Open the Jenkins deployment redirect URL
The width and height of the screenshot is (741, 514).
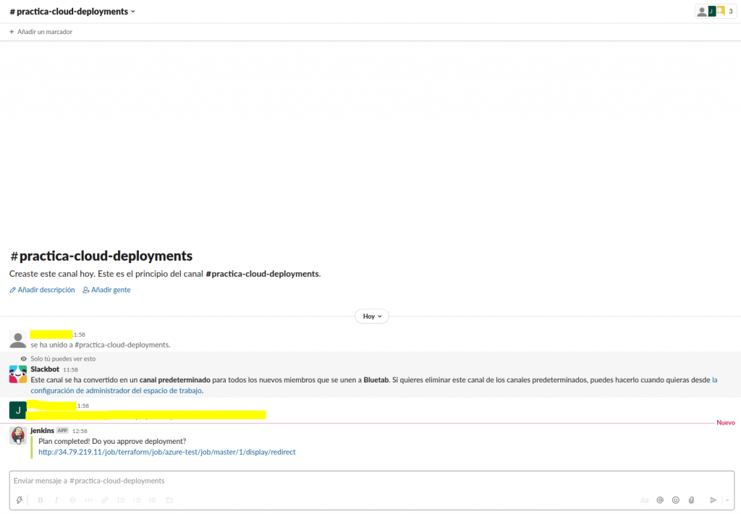coord(166,452)
